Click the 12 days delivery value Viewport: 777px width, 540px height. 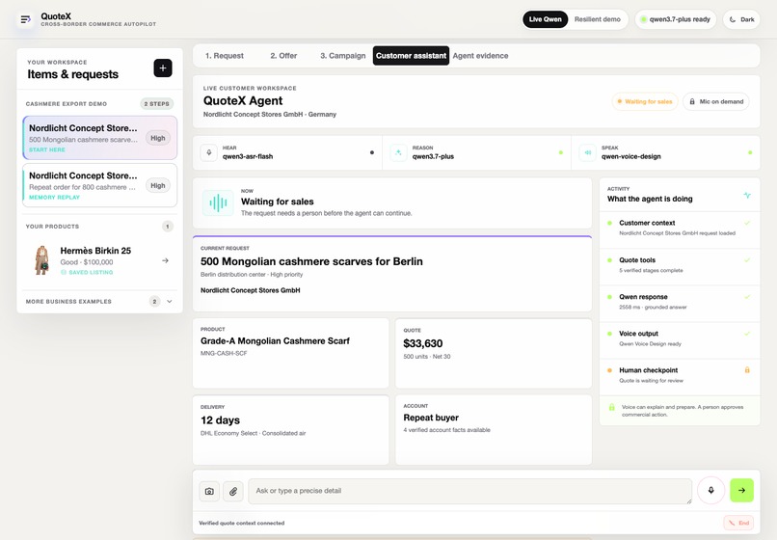coord(220,420)
